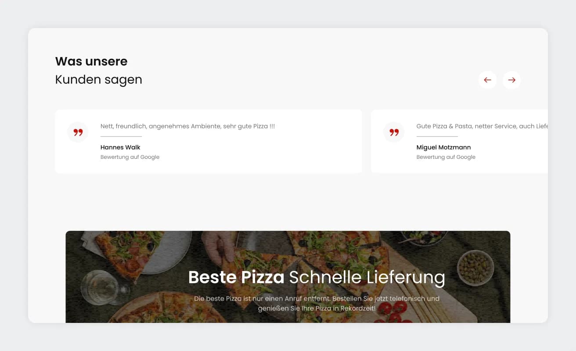Open Hannes Walk's Google review
This screenshot has height=351, width=576.
point(130,157)
